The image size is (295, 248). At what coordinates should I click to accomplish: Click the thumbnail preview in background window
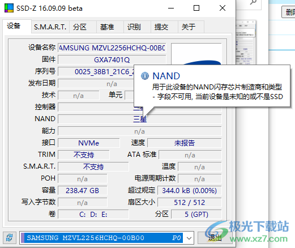(x=246, y=42)
